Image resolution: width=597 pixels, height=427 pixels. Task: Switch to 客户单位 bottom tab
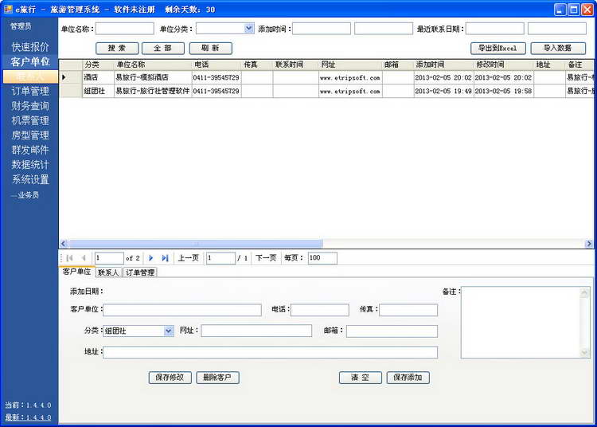click(x=76, y=272)
